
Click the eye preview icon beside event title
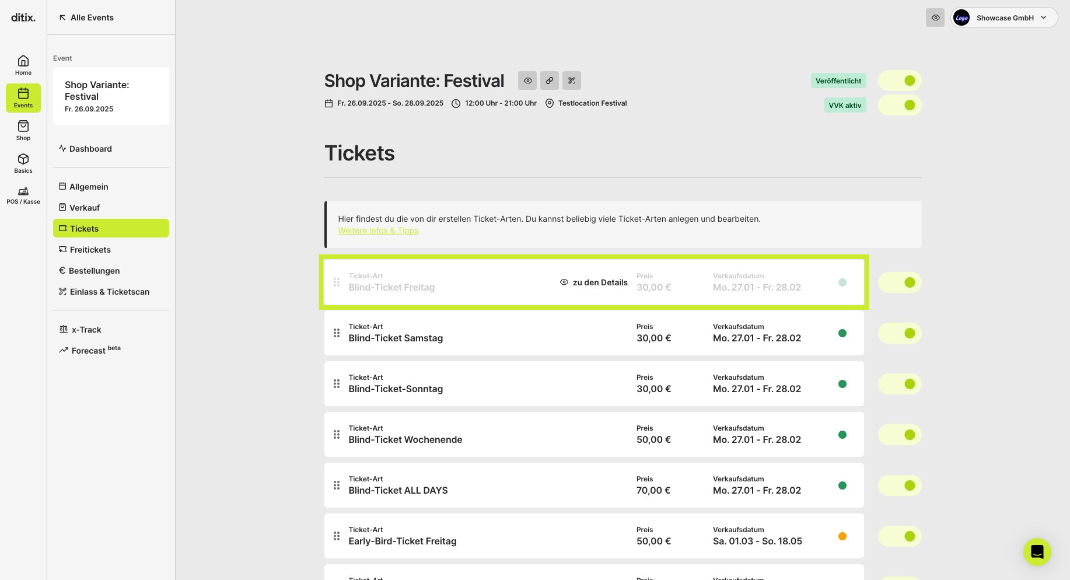point(527,81)
